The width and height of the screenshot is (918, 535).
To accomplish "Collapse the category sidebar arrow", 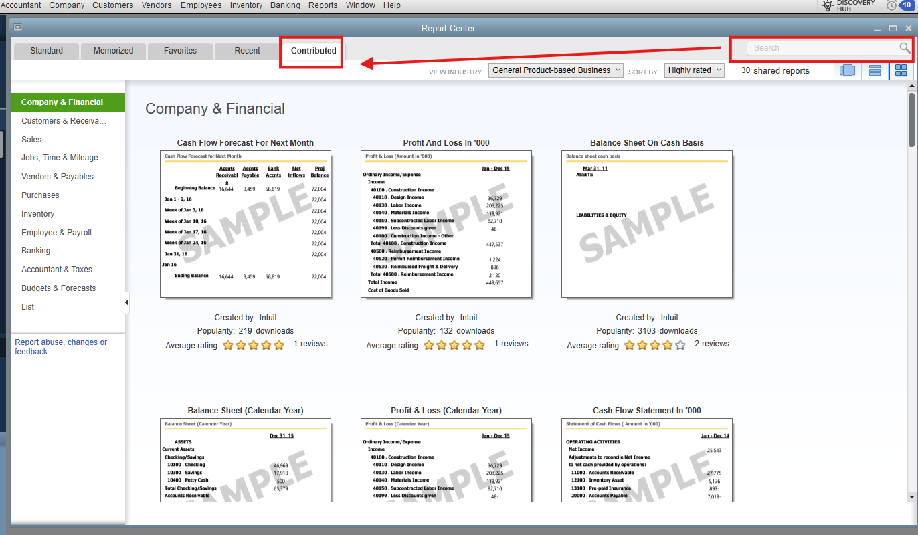I will coord(126,303).
